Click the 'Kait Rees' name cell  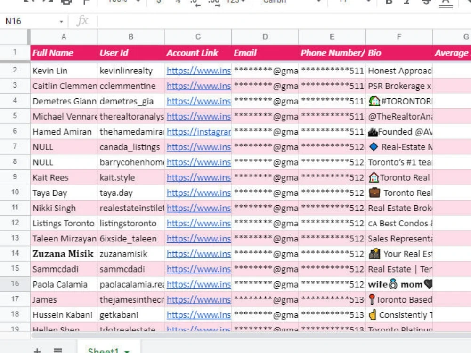pos(64,178)
